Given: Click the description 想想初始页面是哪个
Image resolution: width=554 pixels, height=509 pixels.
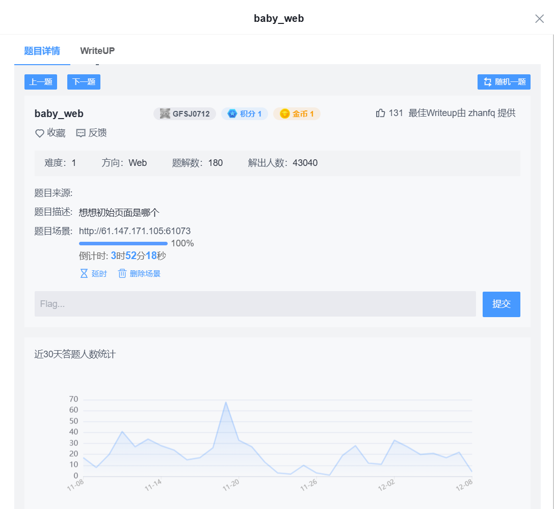Looking at the screenshot, I should click(119, 212).
